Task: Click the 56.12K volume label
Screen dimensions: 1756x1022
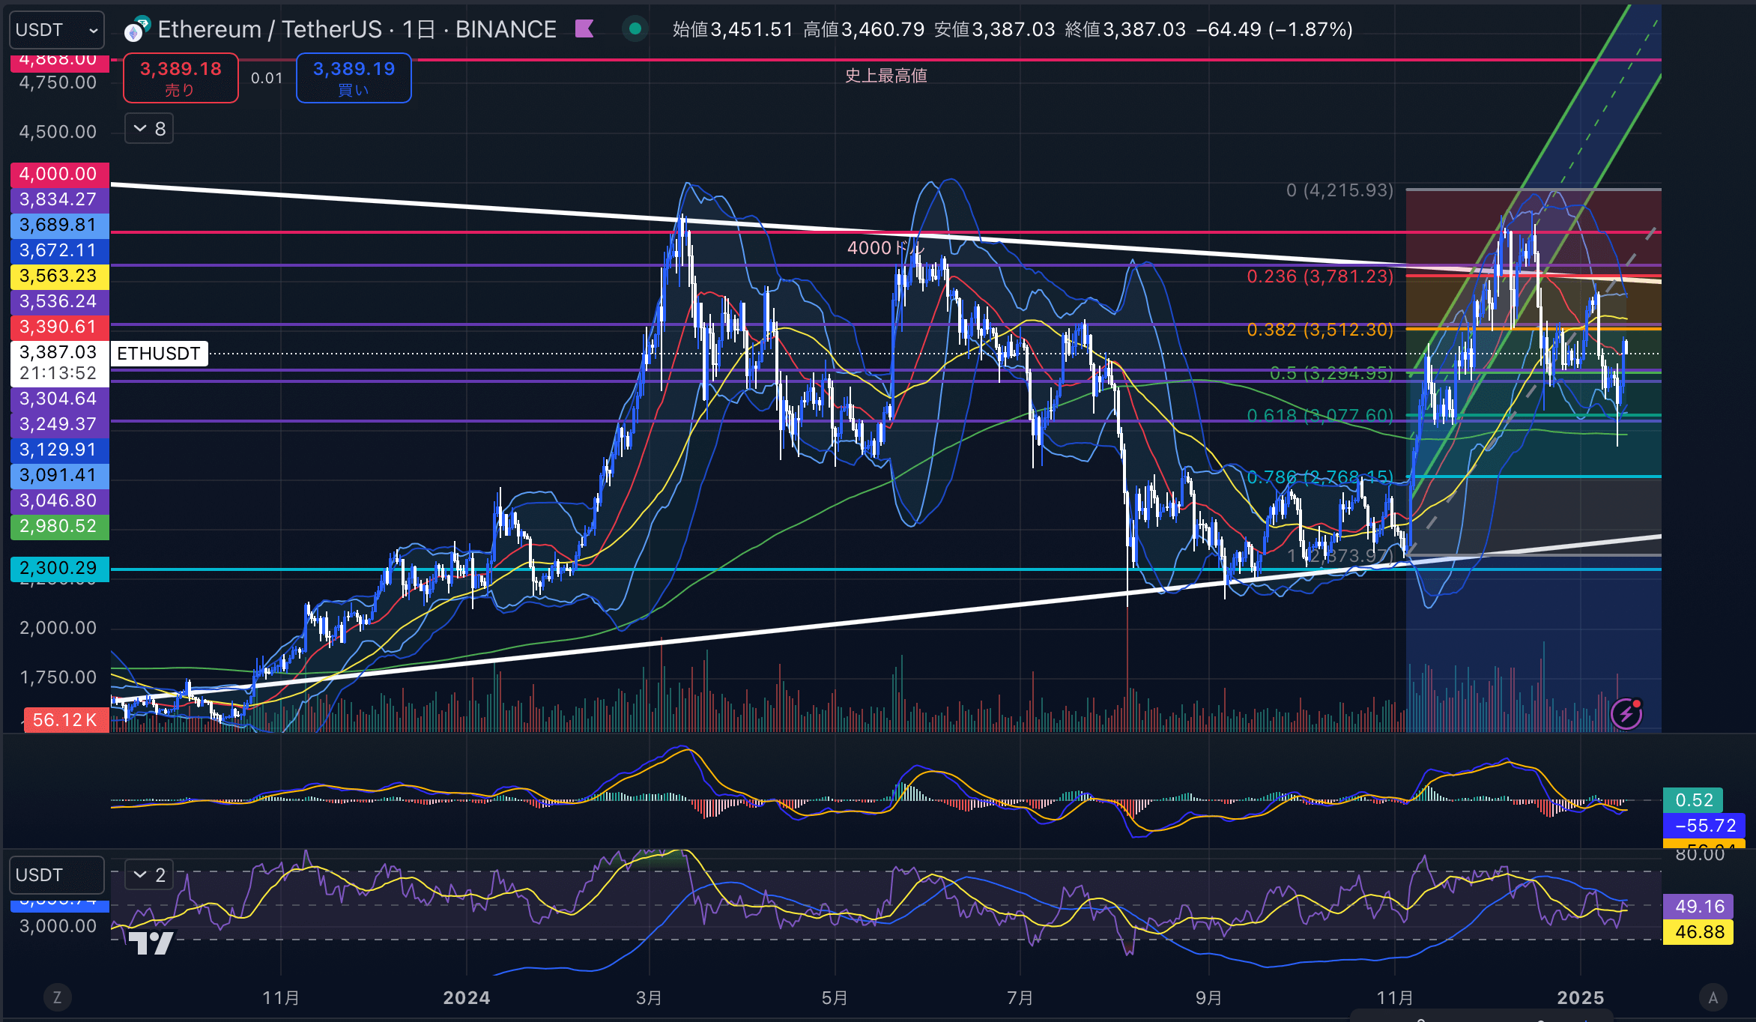Action: [x=66, y=720]
